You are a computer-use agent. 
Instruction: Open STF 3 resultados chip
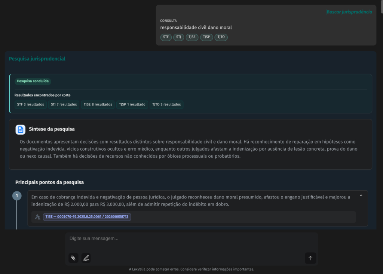pos(31,105)
